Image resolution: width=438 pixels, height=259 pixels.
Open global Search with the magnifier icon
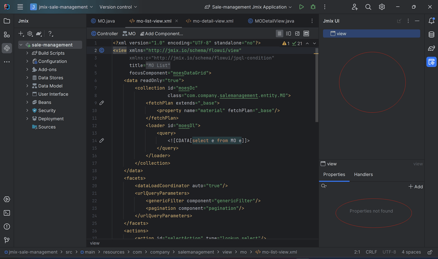point(368,7)
